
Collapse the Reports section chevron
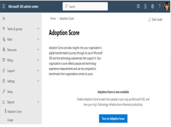38,102
